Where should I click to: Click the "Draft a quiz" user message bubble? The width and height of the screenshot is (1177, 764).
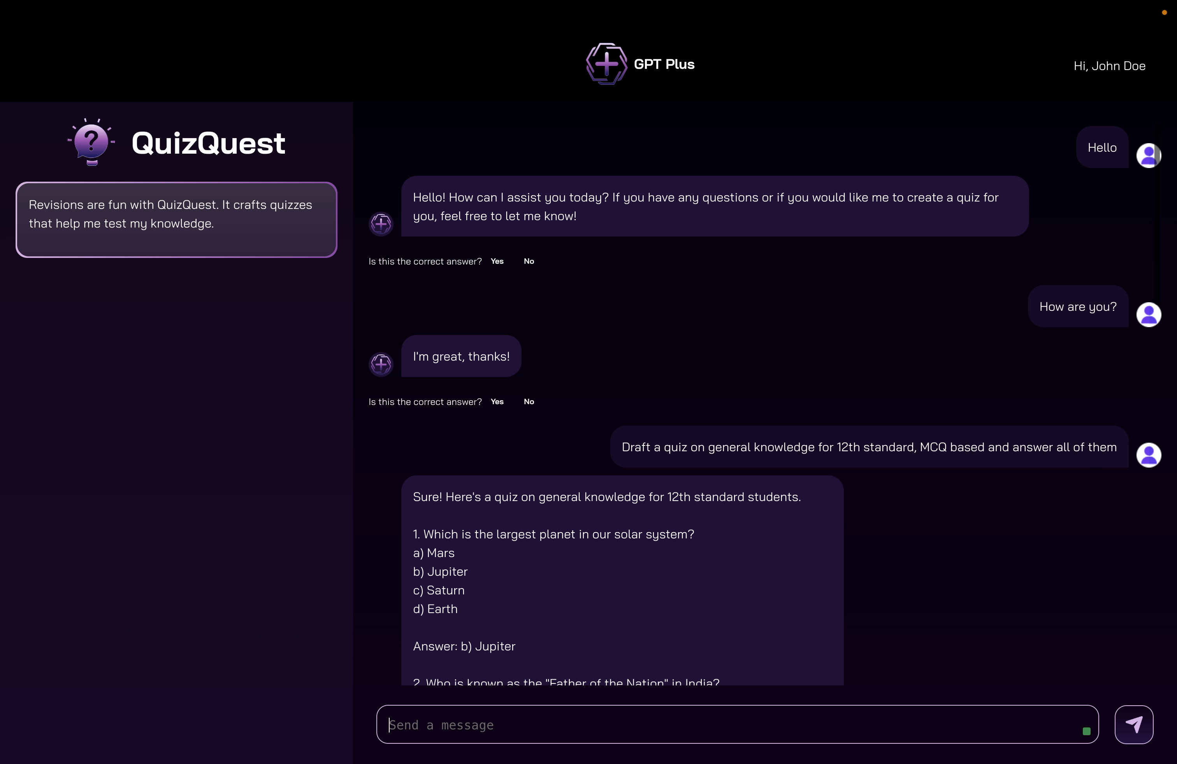[x=869, y=447]
